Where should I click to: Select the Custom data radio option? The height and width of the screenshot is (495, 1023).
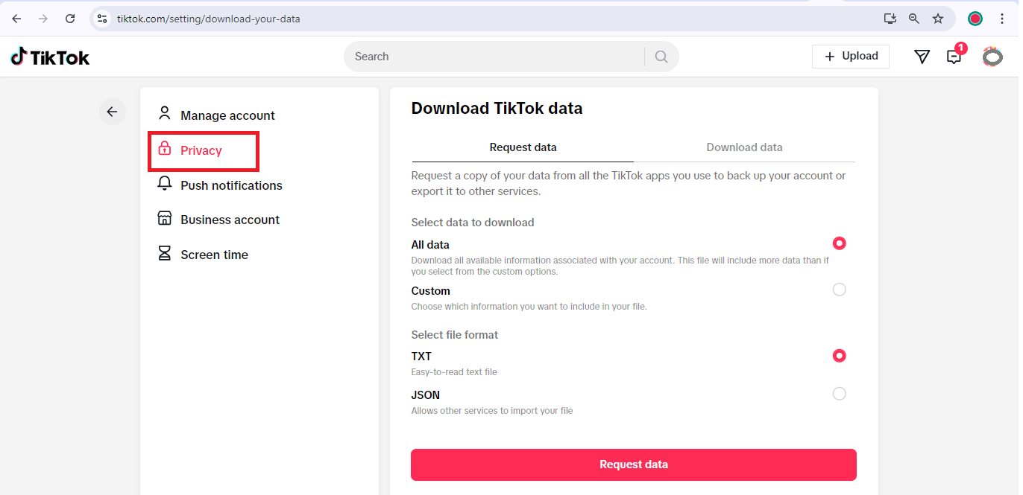point(840,290)
